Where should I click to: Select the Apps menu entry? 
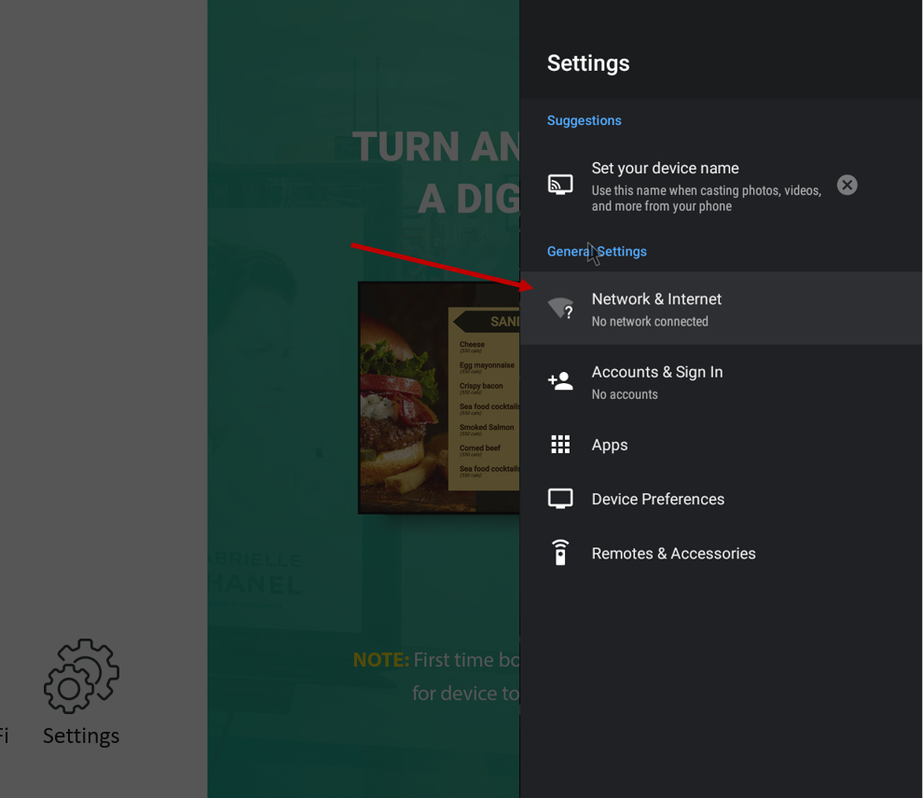coord(721,445)
